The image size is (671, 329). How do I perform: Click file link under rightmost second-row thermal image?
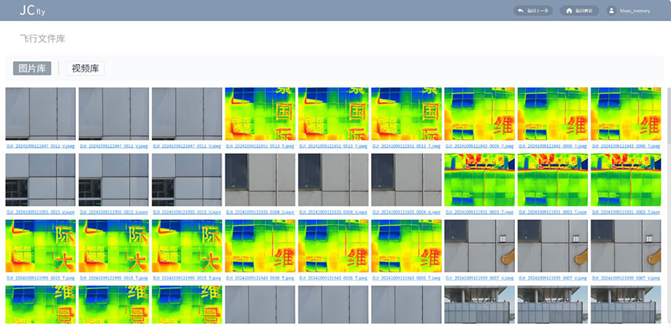pos(625,212)
